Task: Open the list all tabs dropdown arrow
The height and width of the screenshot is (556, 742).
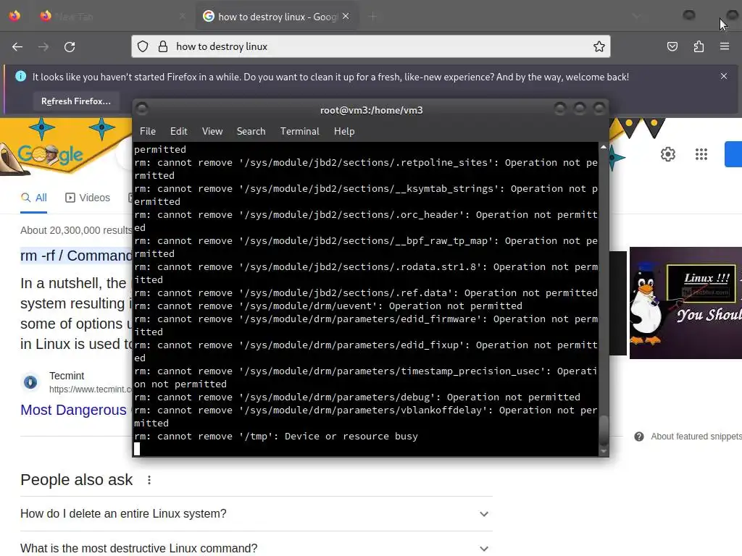Action: [x=636, y=17]
